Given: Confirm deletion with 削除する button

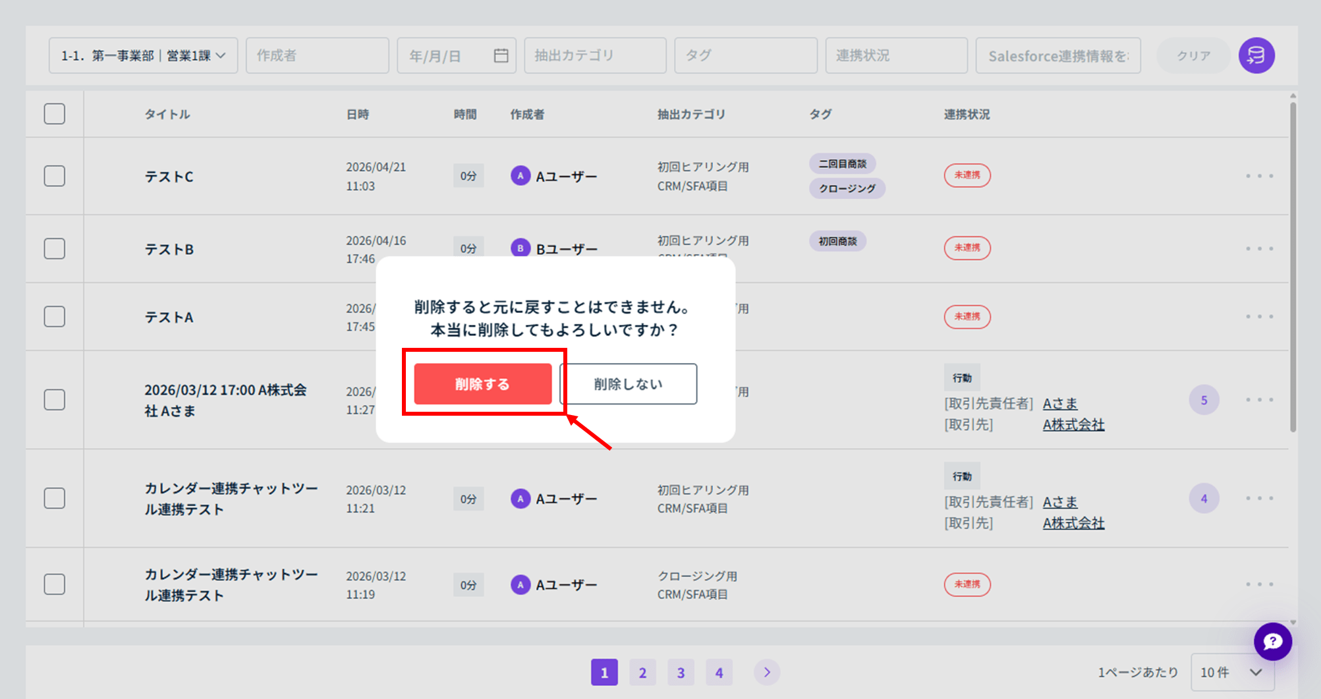Looking at the screenshot, I should pos(482,384).
